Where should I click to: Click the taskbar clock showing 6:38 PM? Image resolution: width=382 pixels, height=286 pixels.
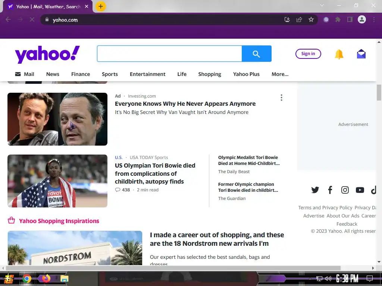tap(347, 279)
